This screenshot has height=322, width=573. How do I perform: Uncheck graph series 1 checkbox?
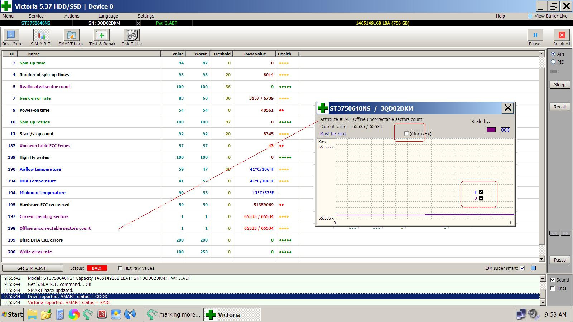click(x=481, y=192)
